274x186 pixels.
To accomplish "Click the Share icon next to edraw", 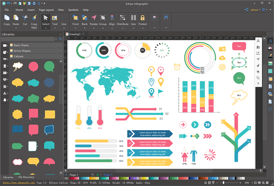I will pyautogui.click(x=247, y=10).
